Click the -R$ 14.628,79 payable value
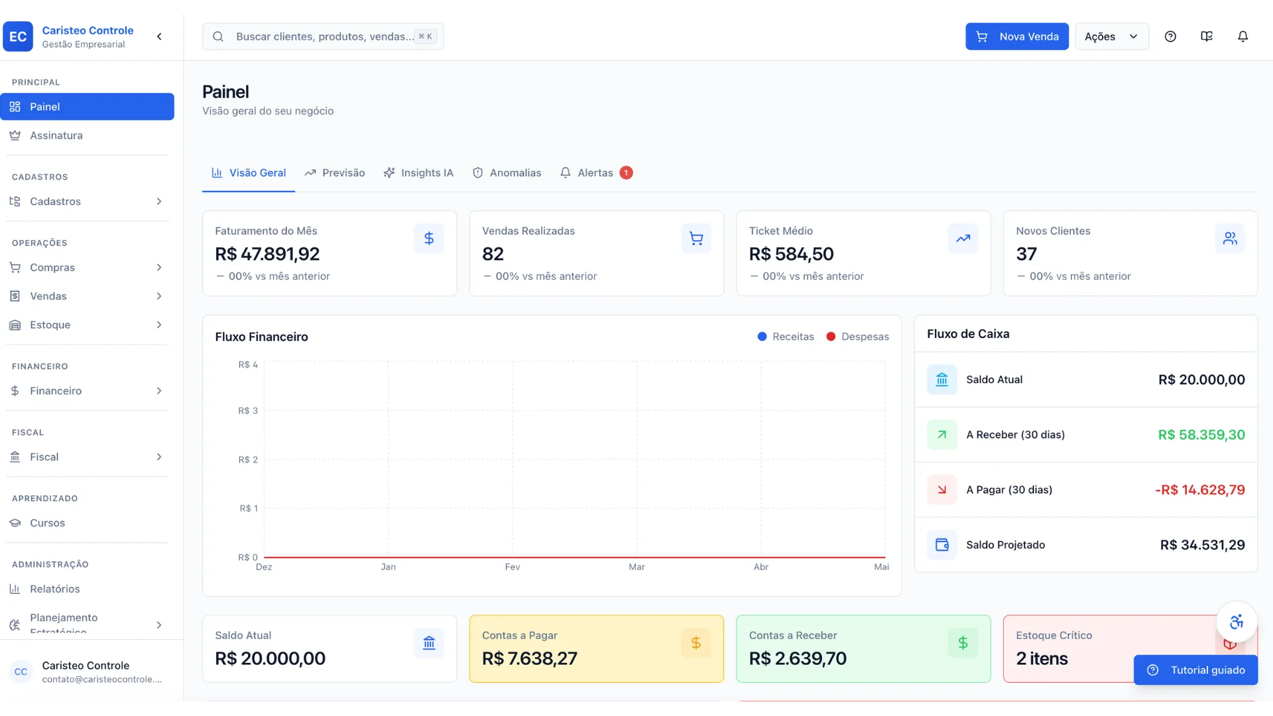This screenshot has height=716, width=1273. (x=1200, y=490)
